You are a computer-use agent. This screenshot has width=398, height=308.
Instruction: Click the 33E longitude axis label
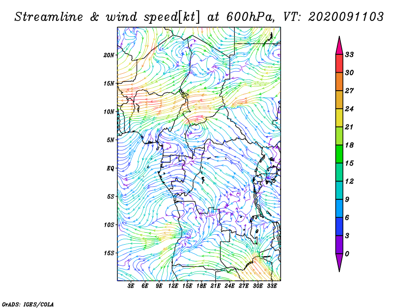[x=272, y=287]
